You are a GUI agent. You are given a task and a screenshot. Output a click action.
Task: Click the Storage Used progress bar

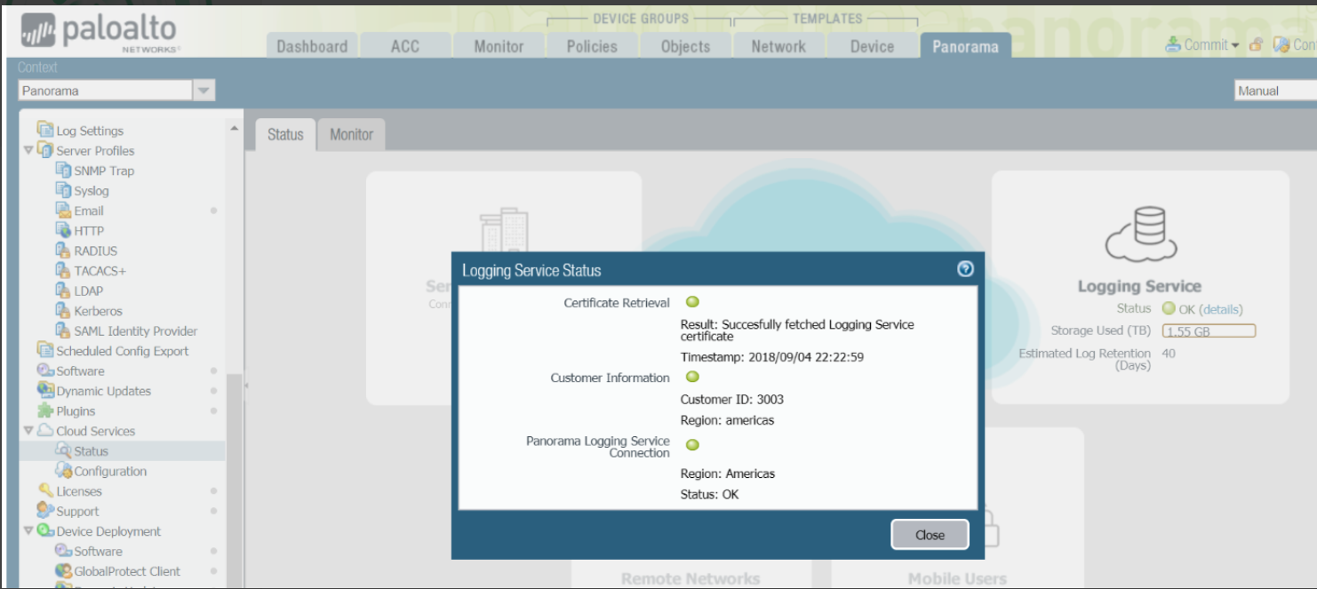click(1209, 330)
